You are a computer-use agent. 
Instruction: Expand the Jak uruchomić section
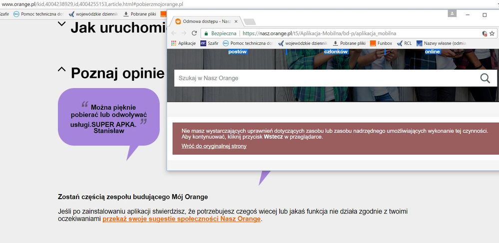pos(62,24)
